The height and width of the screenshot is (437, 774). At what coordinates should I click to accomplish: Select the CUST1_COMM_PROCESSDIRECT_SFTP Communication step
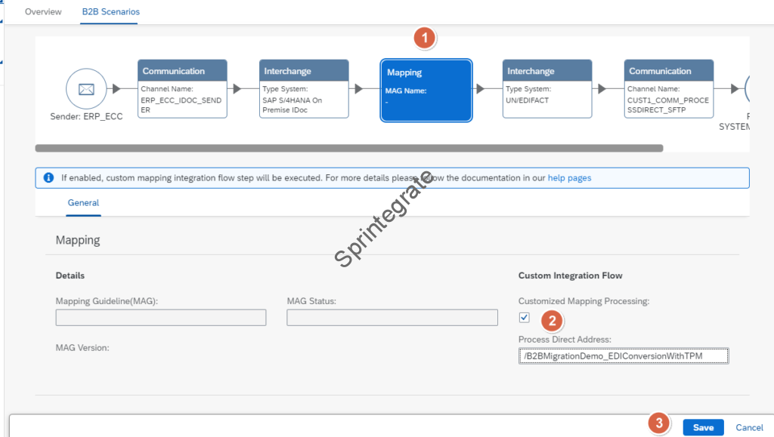coord(669,89)
